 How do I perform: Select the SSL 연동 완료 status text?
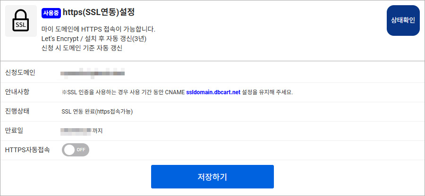click(x=97, y=112)
